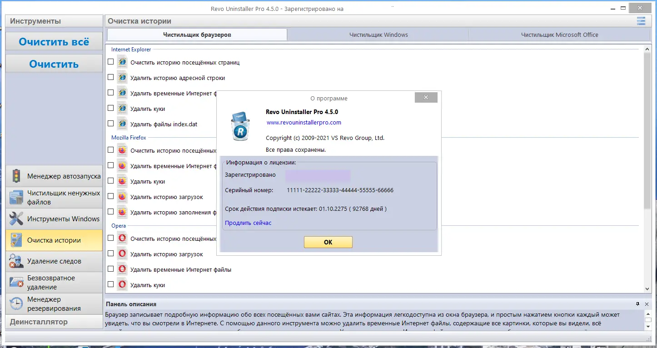Click the Opera icon beside Удалить историю загрузок
The height and width of the screenshot is (348, 657).
tap(122, 254)
